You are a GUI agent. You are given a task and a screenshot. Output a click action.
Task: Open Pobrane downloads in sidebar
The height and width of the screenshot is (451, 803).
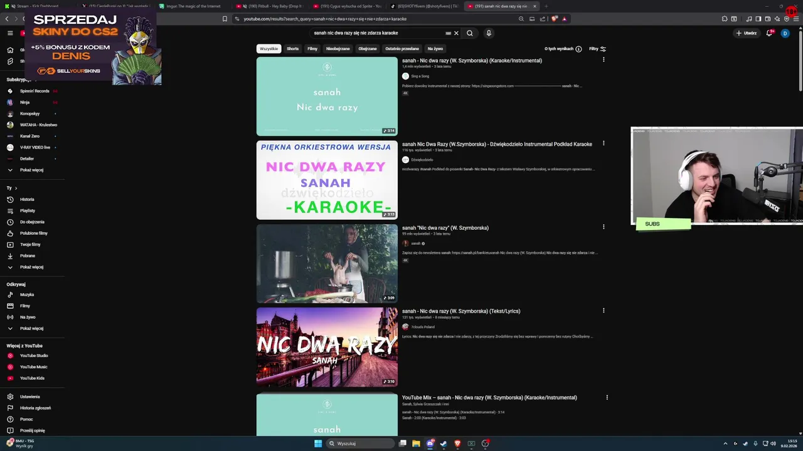pos(32,256)
